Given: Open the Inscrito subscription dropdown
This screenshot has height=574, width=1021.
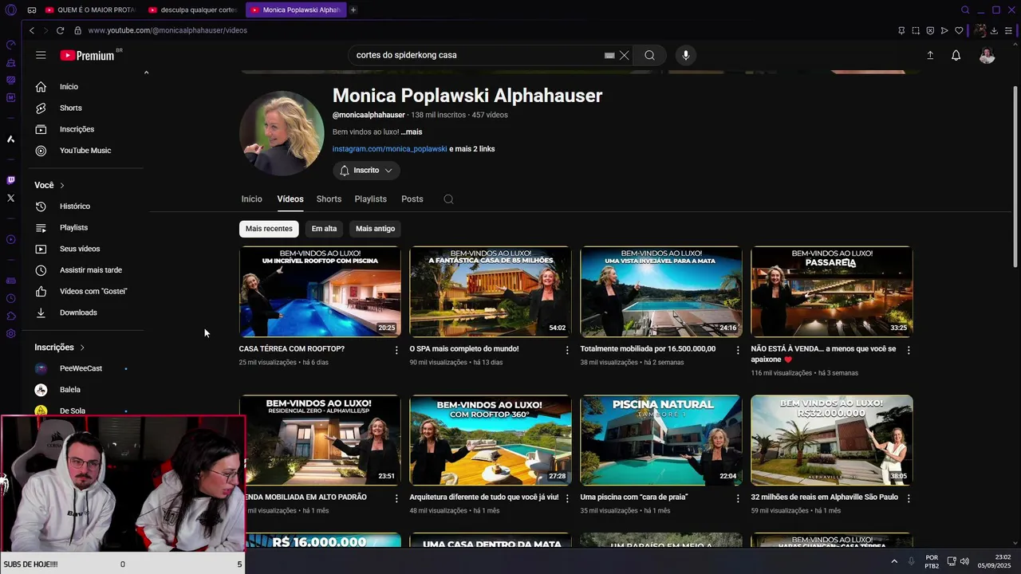Looking at the screenshot, I should 366,171.
